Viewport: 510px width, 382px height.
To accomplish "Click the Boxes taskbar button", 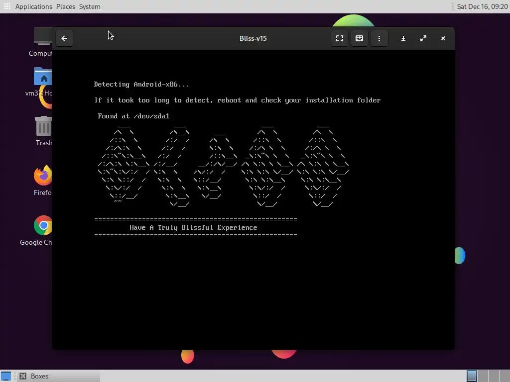I will coord(59,376).
